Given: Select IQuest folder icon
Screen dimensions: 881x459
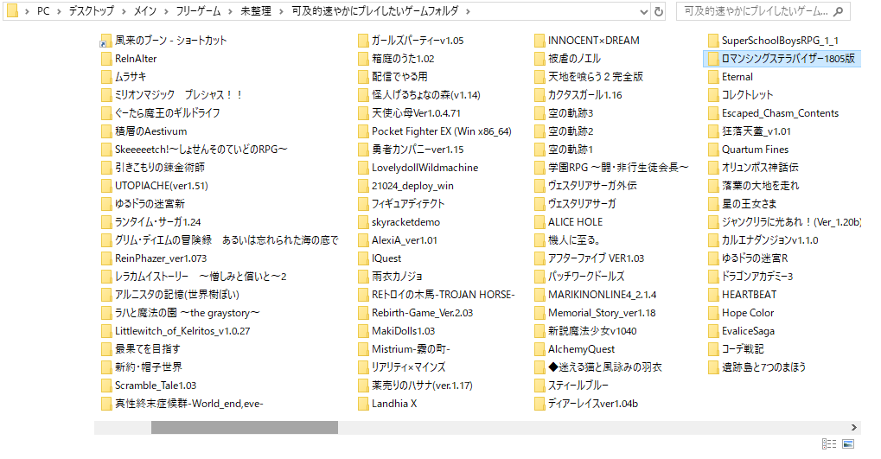Looking at the screenshot, I should click(363, 258).
